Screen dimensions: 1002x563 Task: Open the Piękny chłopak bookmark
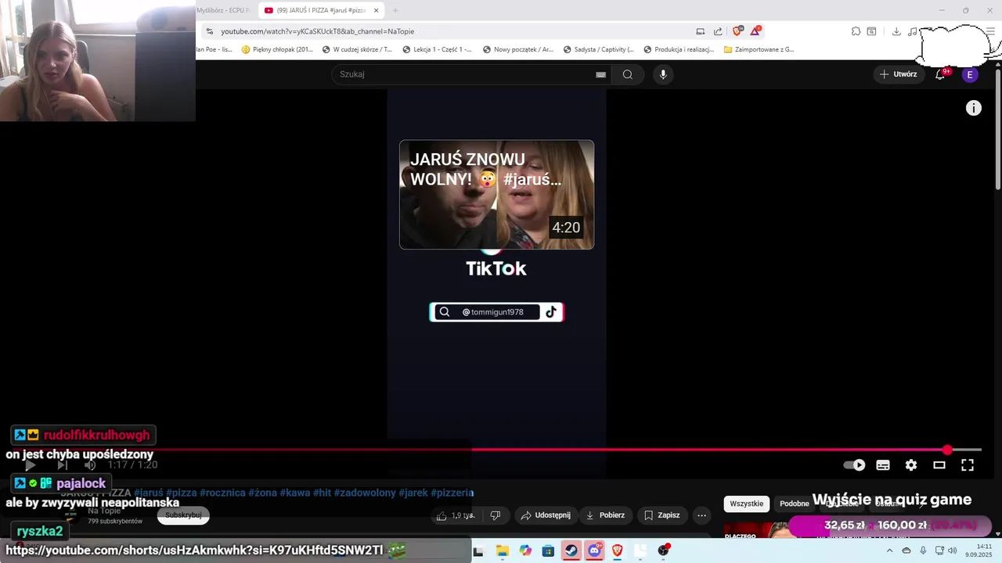(x=277, y=49)
